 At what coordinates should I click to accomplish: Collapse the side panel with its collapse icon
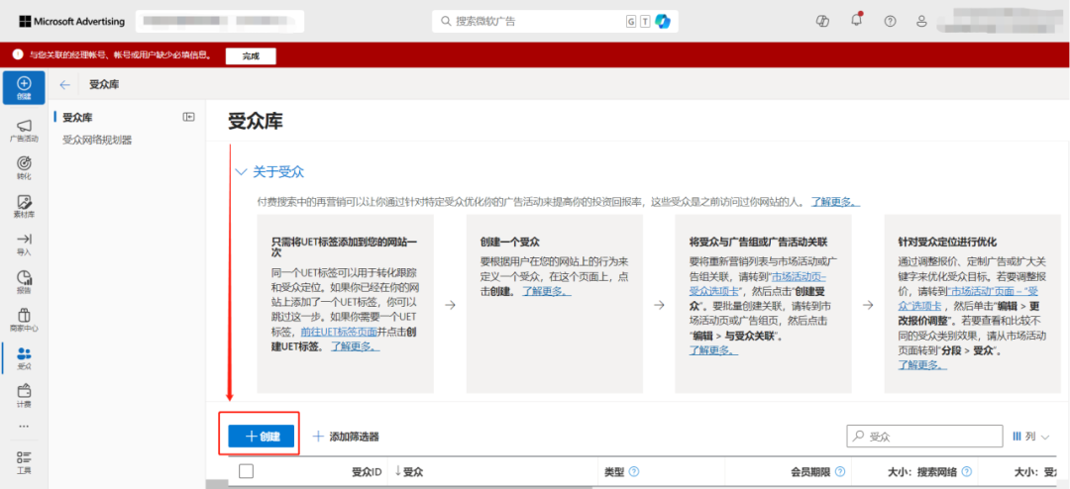click(188, 117)
